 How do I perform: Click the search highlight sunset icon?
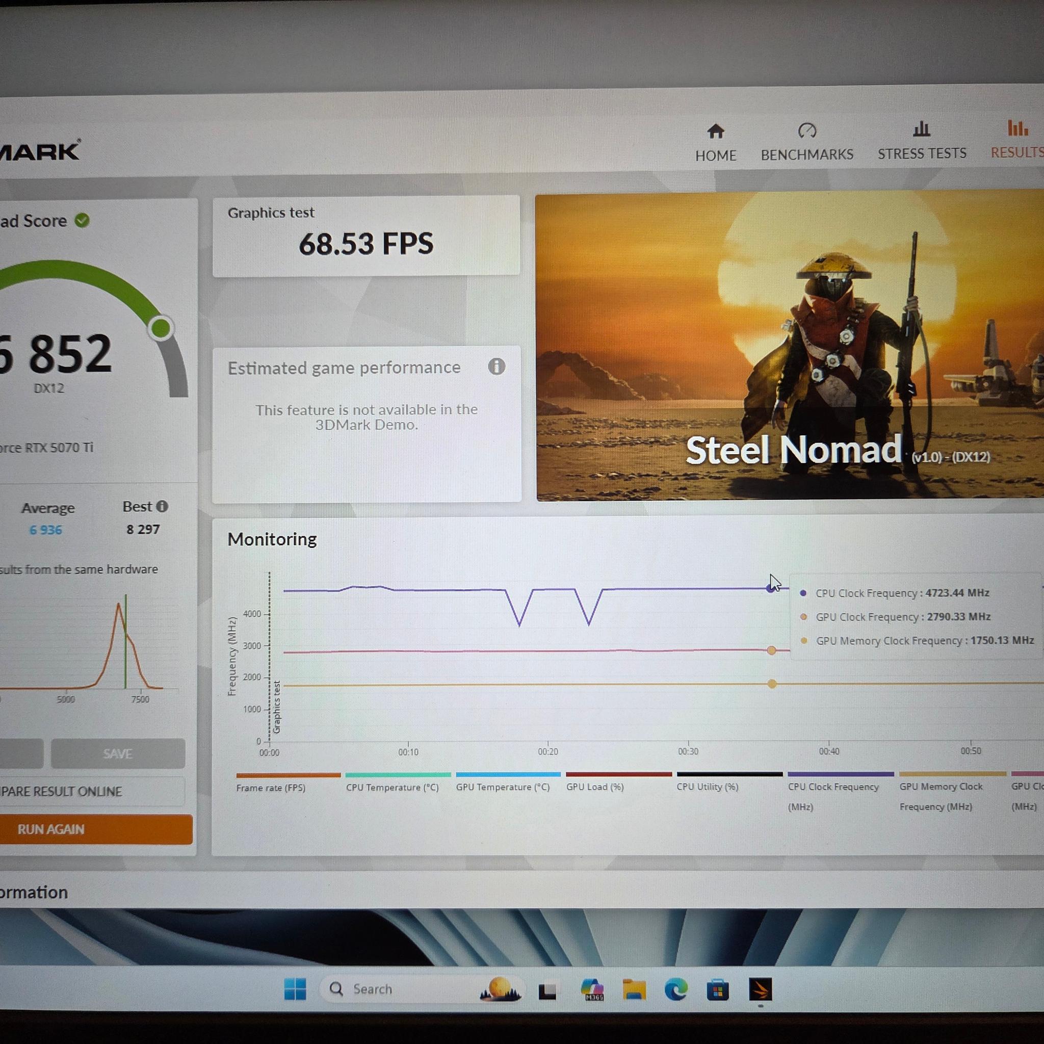(x=501, y=989)
